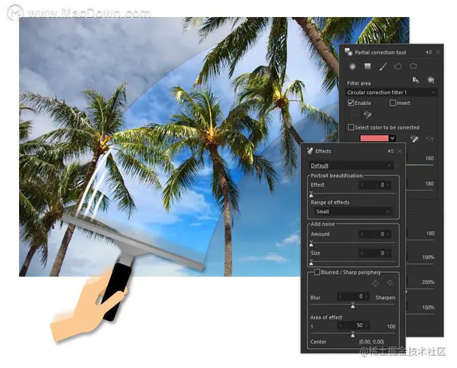Image resolution: width=457 pixels, height=368 pixels.
Task: Close the Partial correction tool panel
Action: [x=438, y=52]
